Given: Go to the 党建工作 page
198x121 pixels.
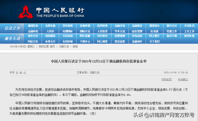Looking at the screenshot, I should tap(172, 31).
